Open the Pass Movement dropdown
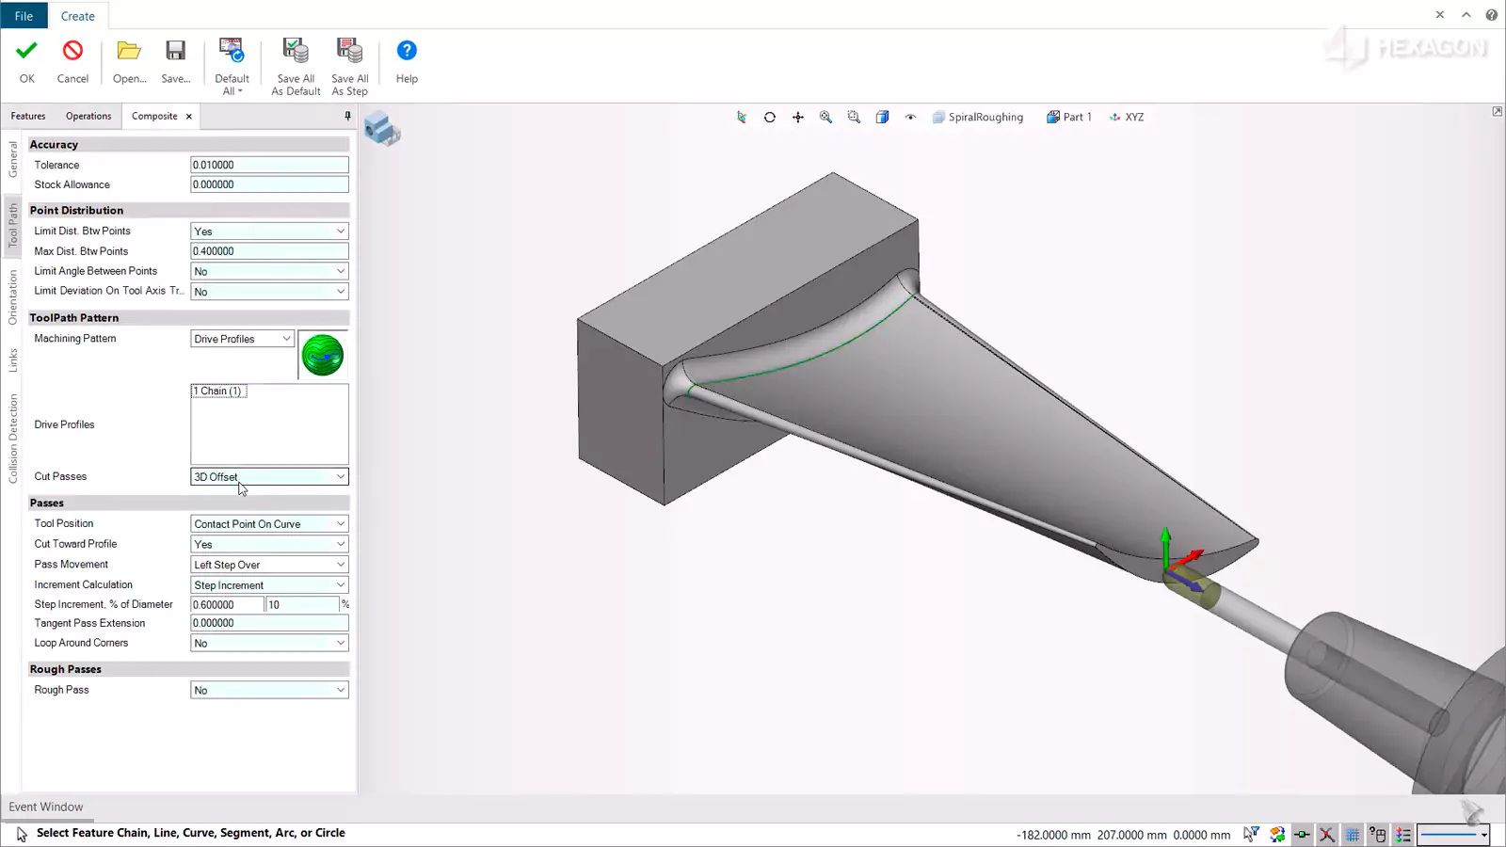This screenshot has height=847, width=1506. (x=269, y=565)
